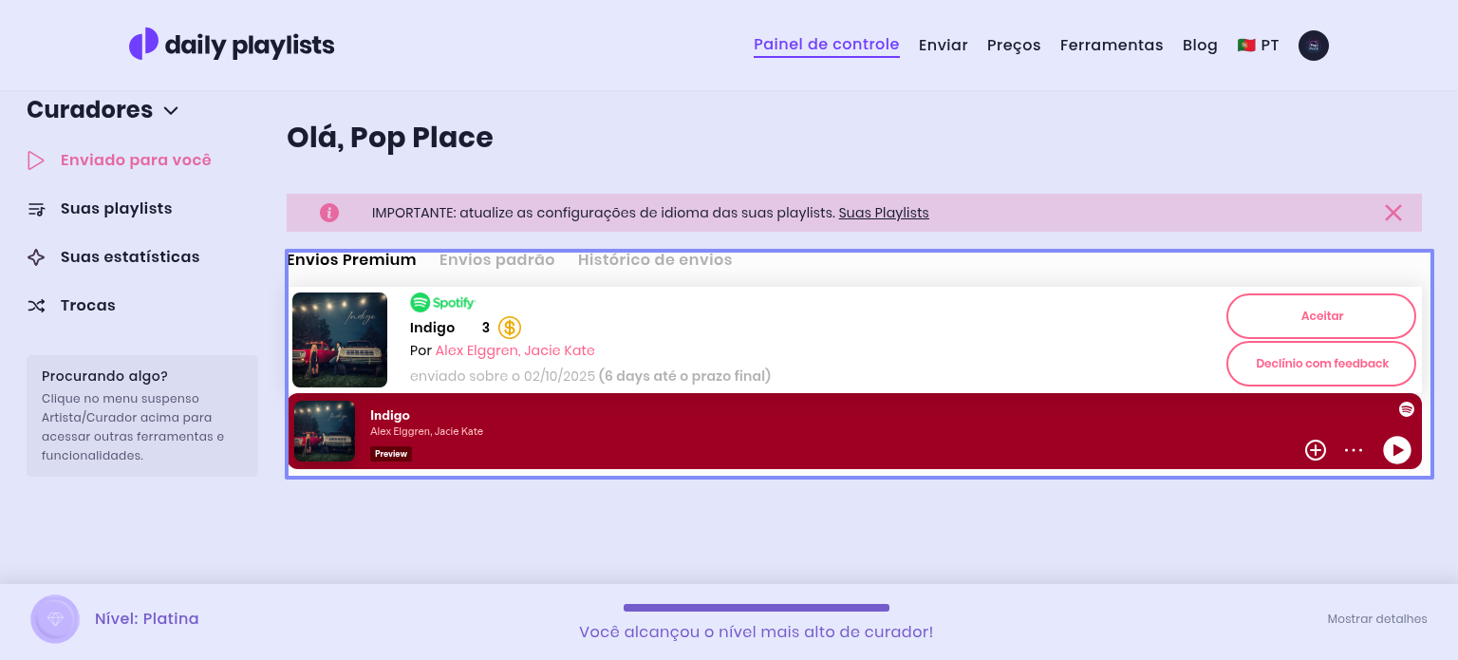This screenshot has height=660, width=1458.
Task: Click the gold coin dollar icon
Action: pyautogui.click(x=510, y=328)
